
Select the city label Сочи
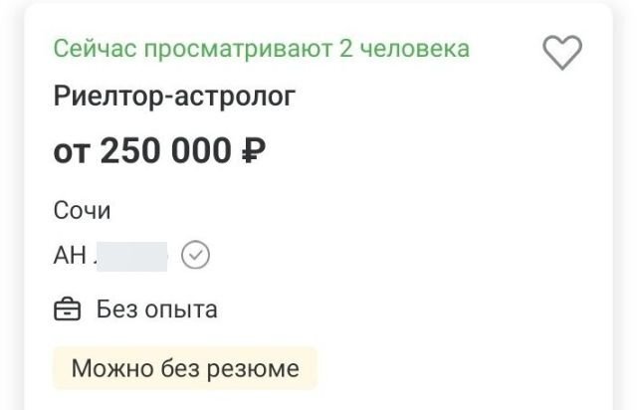tap(82, 211)
